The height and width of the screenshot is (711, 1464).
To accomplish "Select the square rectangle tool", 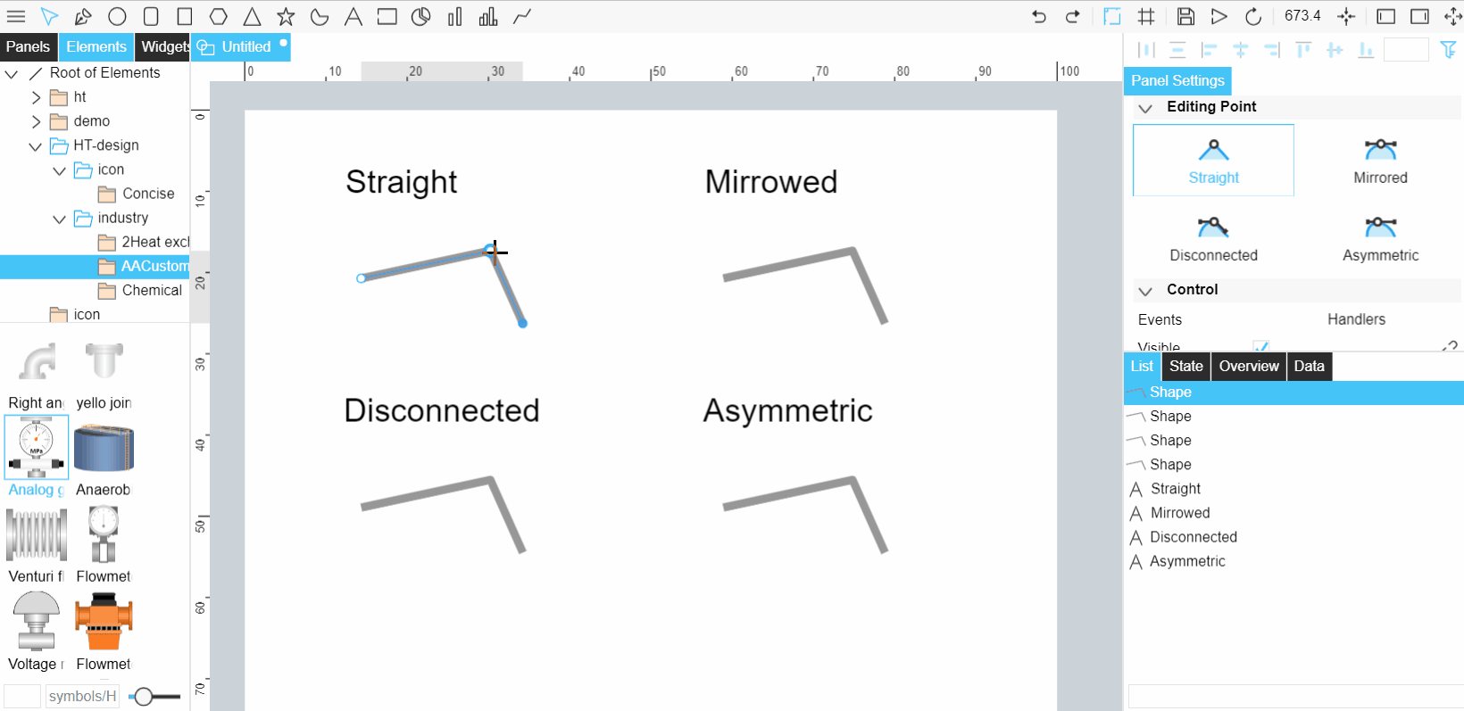I will [185, 16].
